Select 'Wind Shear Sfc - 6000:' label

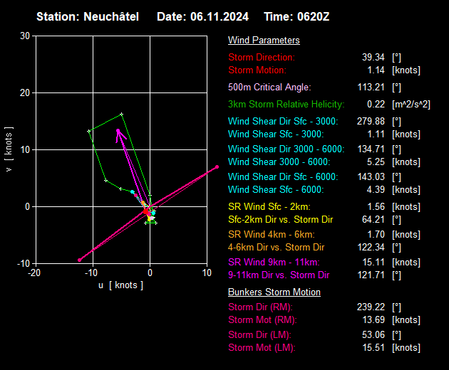276,189
